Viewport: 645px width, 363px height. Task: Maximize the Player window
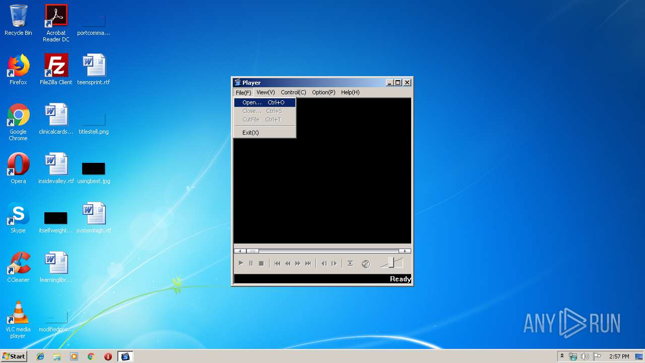(398, 83)
